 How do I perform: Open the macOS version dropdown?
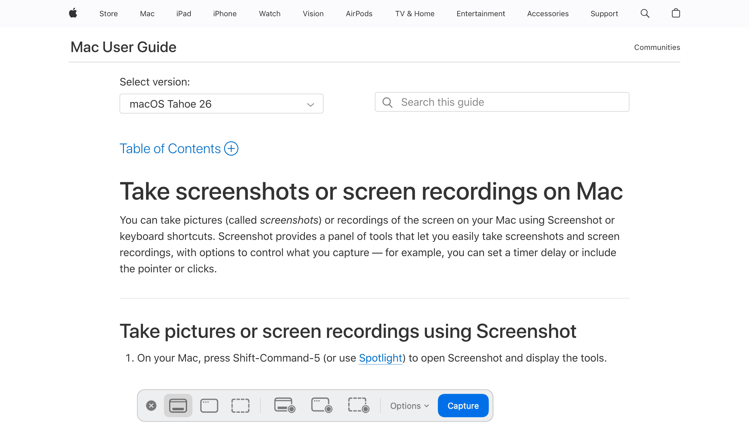coord(221,104)
